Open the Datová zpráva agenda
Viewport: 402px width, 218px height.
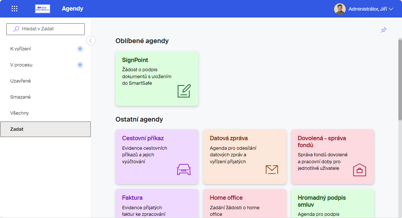click(x=245, y=157)
